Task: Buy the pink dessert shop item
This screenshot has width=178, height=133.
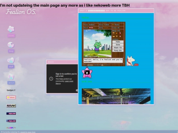Action: coord(120,36)
